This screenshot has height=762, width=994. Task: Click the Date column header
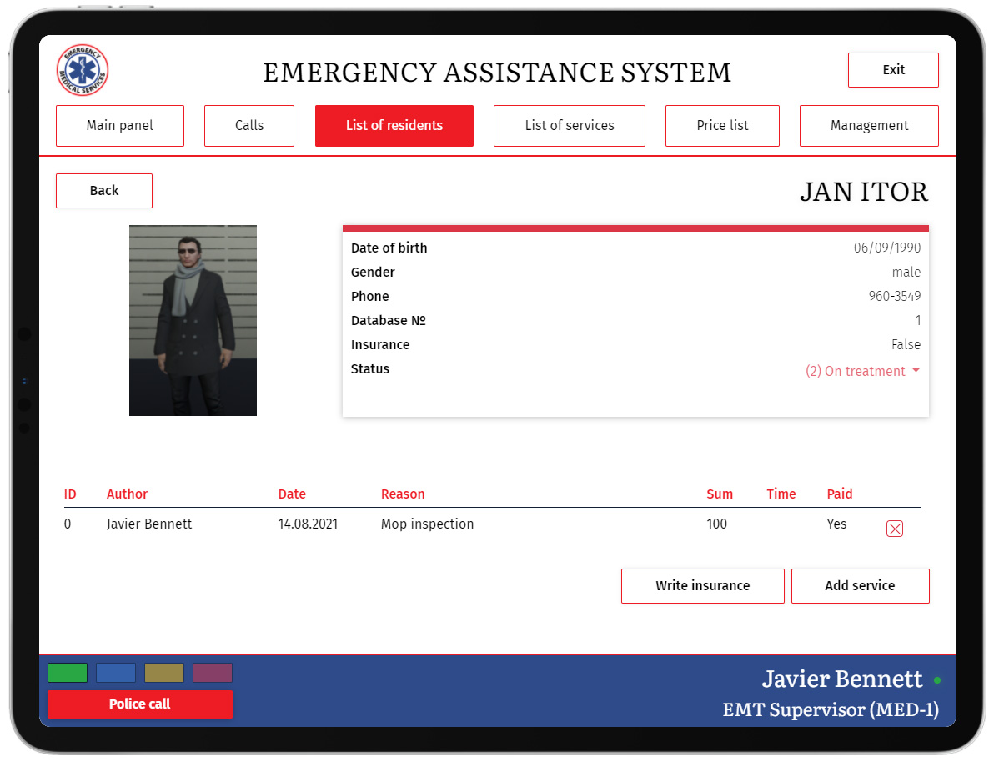pyautogui.click(x=292, y=494)
